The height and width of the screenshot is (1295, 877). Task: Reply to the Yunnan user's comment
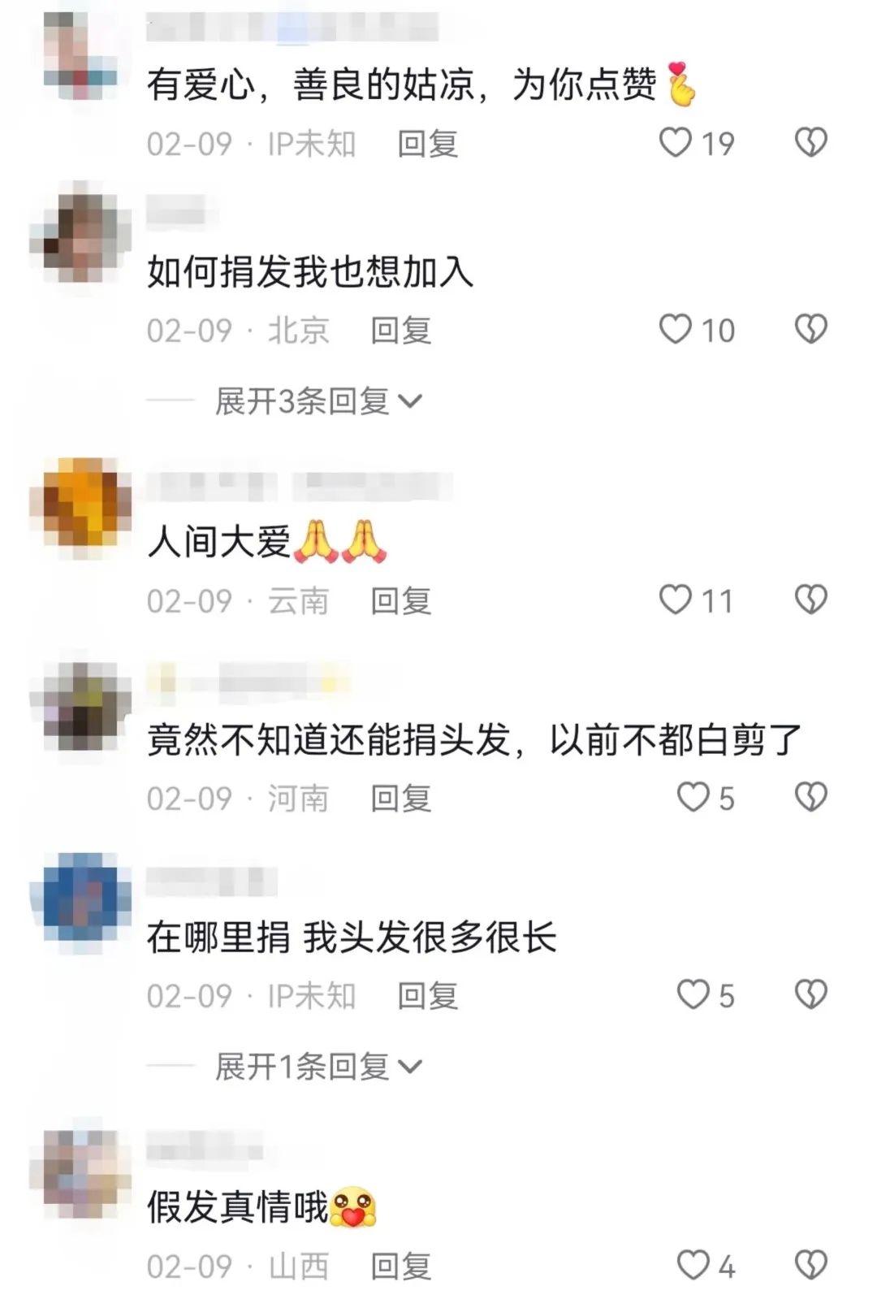[x=401, y=601]
